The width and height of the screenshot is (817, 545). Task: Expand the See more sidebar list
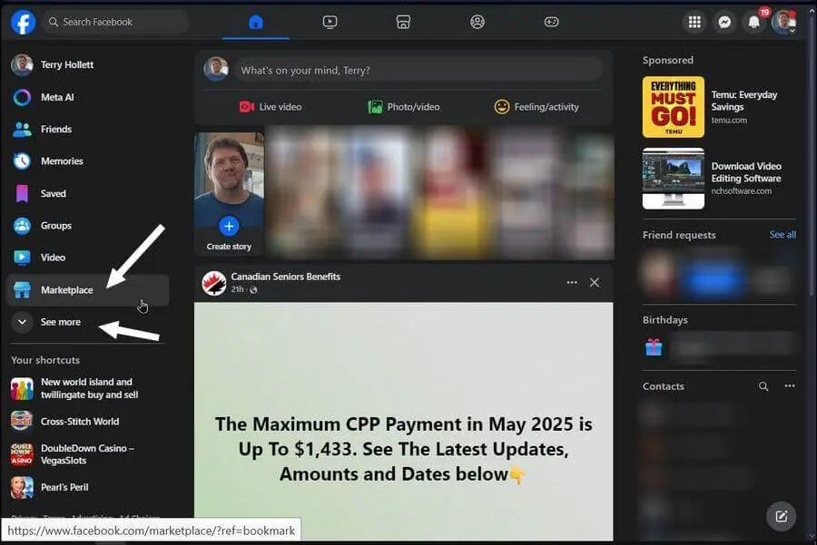[x=87, y=322]
